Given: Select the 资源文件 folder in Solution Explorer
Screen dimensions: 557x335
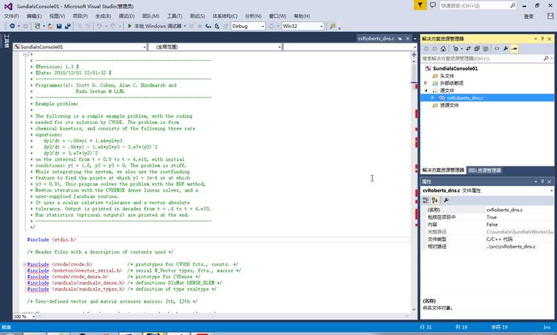Looking at the screenshot, I should pos(449,105).
